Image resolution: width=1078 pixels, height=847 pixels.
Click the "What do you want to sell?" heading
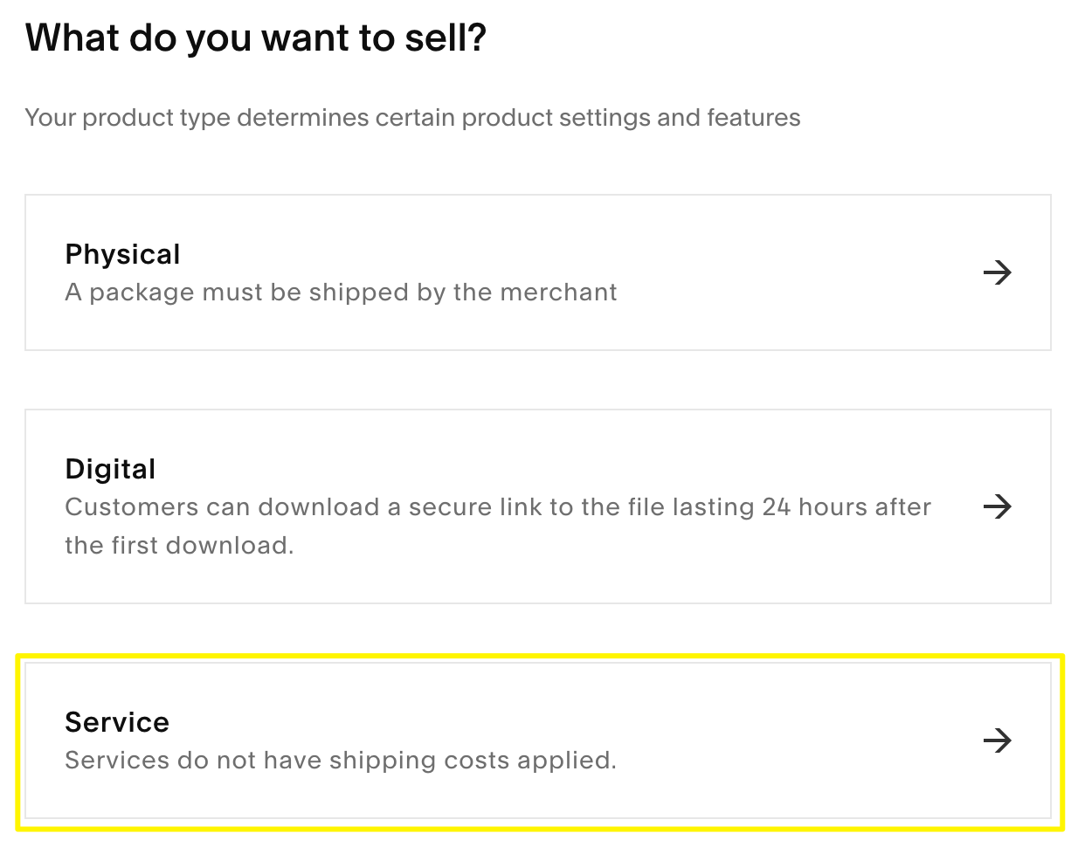point(255,38)
